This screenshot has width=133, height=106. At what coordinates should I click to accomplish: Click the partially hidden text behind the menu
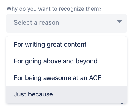[122, 103]
